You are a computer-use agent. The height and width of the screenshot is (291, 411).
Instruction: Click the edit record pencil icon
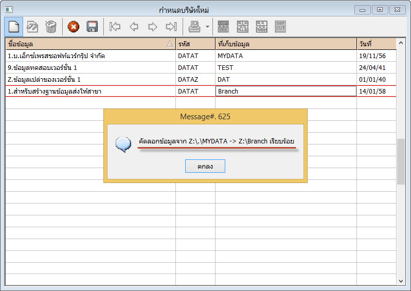point(32,26)
